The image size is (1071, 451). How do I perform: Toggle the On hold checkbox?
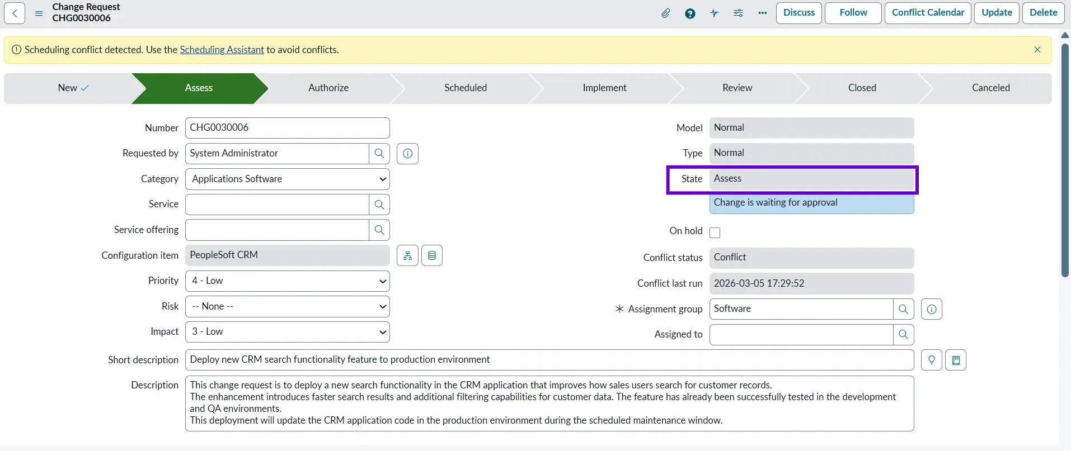click(x=715, y=232)
